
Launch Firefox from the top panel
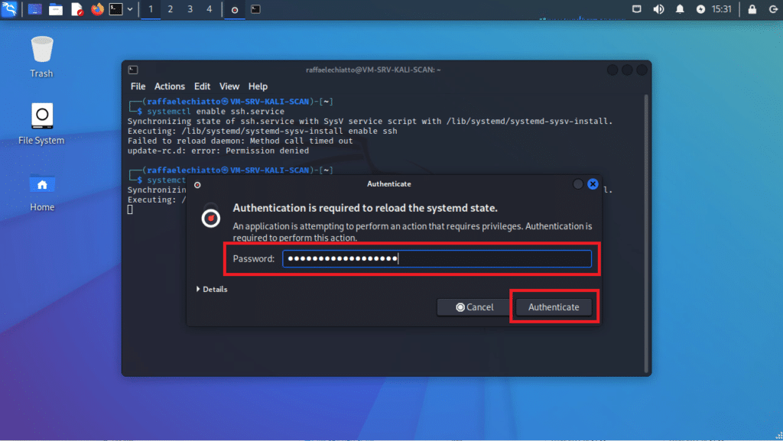click(97, 9)
